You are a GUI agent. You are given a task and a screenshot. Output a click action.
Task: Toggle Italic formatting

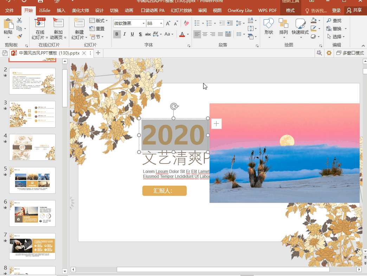(x=124, y=34)
